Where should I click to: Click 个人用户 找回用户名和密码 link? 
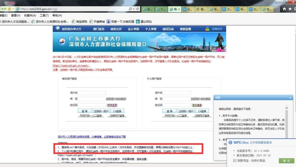201,99
